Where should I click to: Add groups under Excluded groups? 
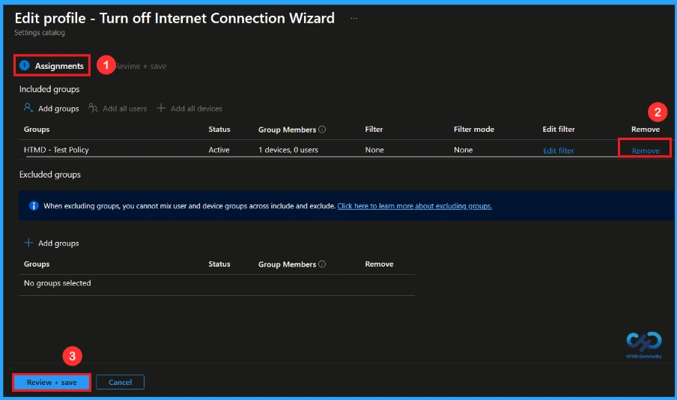[52, 243]
